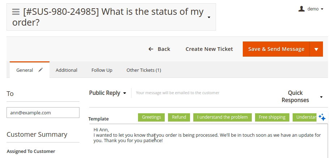Open the Public Reply type dropdown

tap(108, 93)
